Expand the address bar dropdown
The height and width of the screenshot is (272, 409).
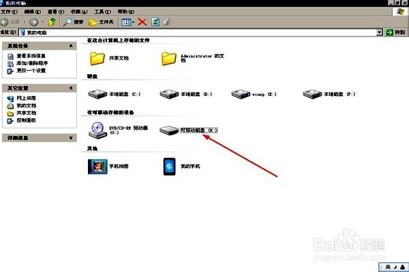(x=380, y=32)
